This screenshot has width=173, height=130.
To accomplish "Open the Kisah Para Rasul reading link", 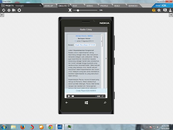I will click(85, 45).
